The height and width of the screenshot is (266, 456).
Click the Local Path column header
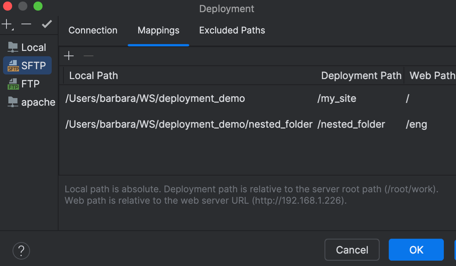pyautogui.click(x=93, y=76)
